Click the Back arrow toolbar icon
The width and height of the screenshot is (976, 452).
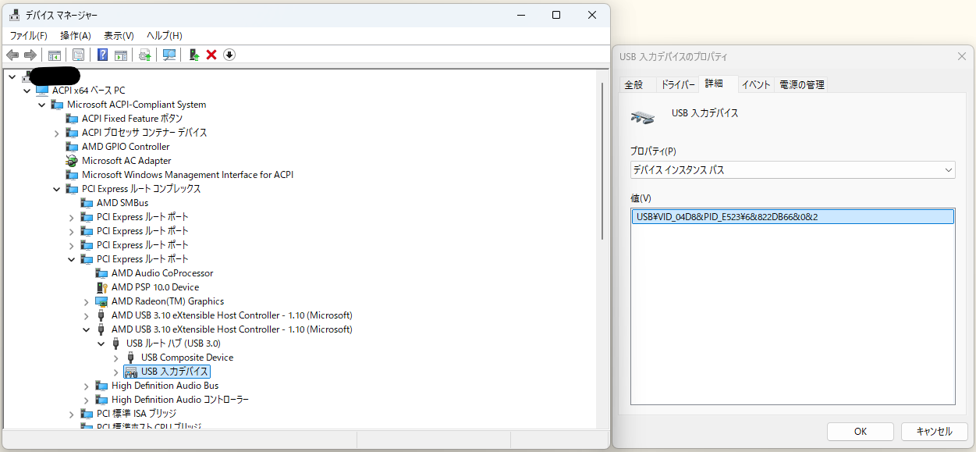(12, 55)
